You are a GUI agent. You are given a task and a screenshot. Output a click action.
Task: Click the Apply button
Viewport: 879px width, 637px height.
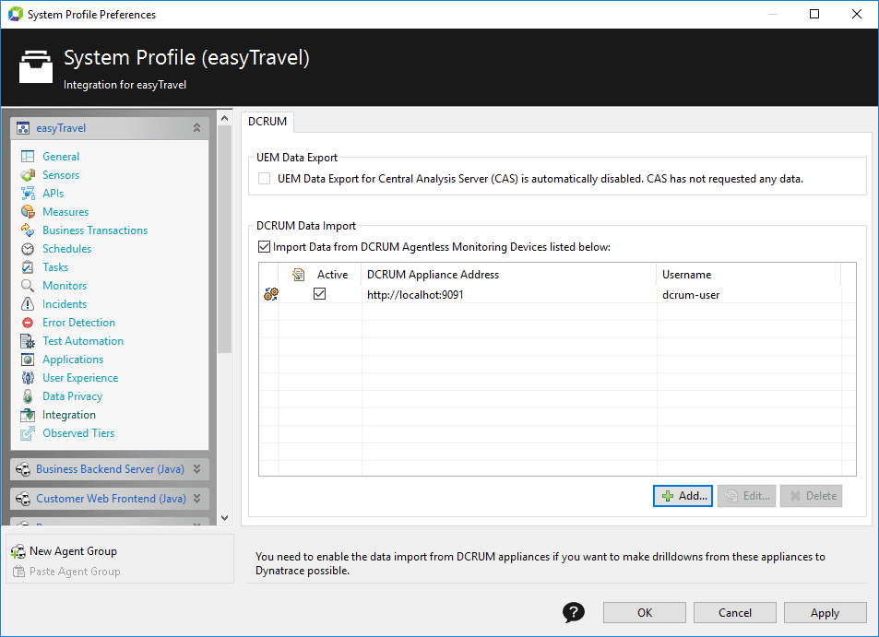[x=826, y=613]
